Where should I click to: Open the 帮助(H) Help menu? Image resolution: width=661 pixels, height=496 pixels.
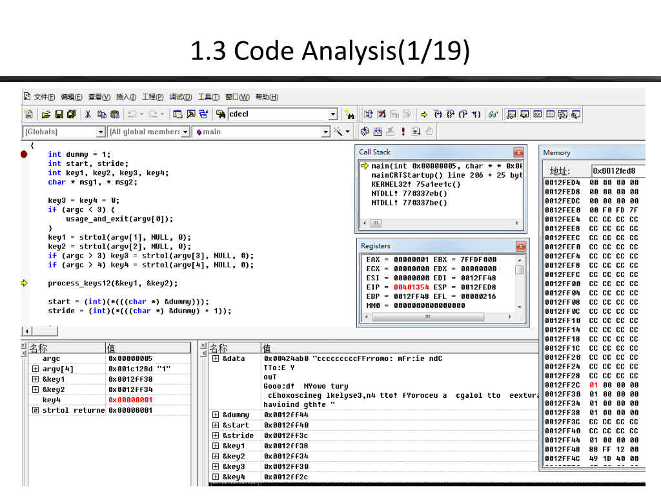pos(267,97)
